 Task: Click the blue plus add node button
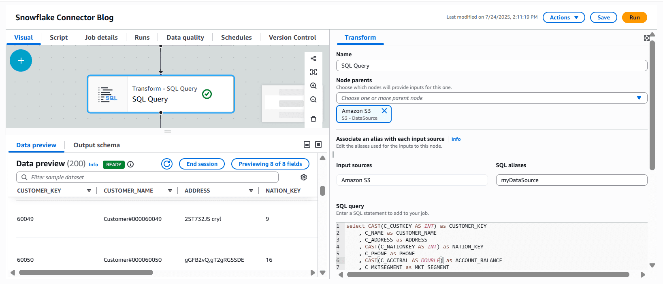[x=21, y=61]
